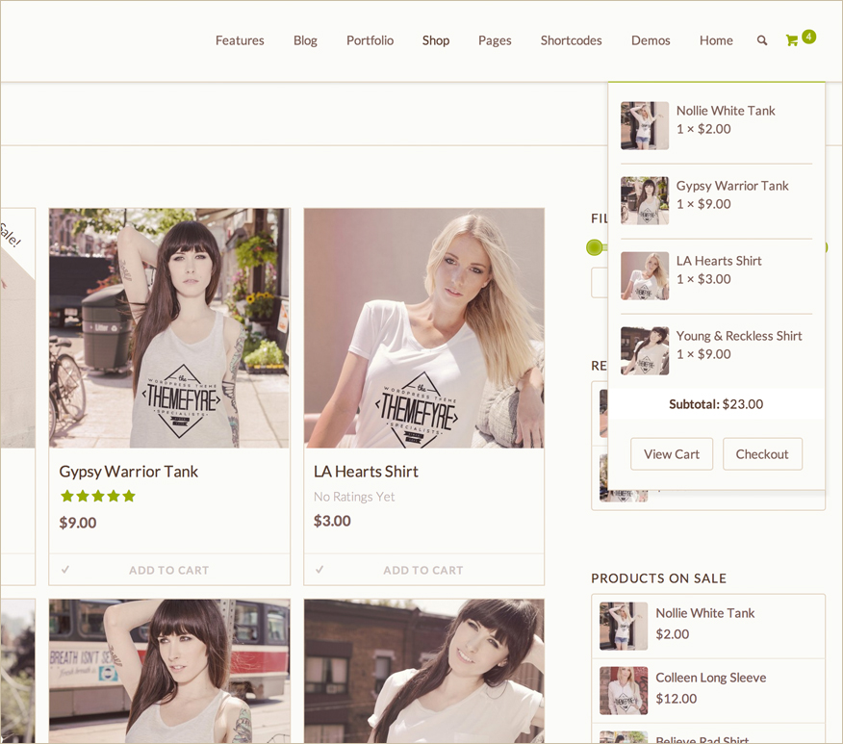Open Gypsy Warrior Tank in cart dropdown

click(732, 186)
